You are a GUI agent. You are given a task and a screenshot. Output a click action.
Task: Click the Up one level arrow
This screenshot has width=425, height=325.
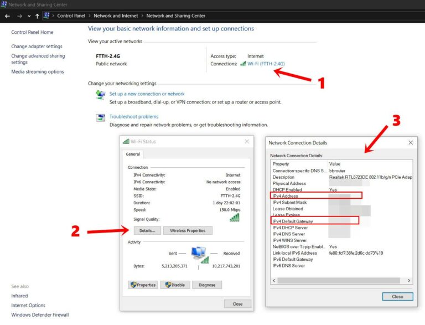[x=37, y=16]
